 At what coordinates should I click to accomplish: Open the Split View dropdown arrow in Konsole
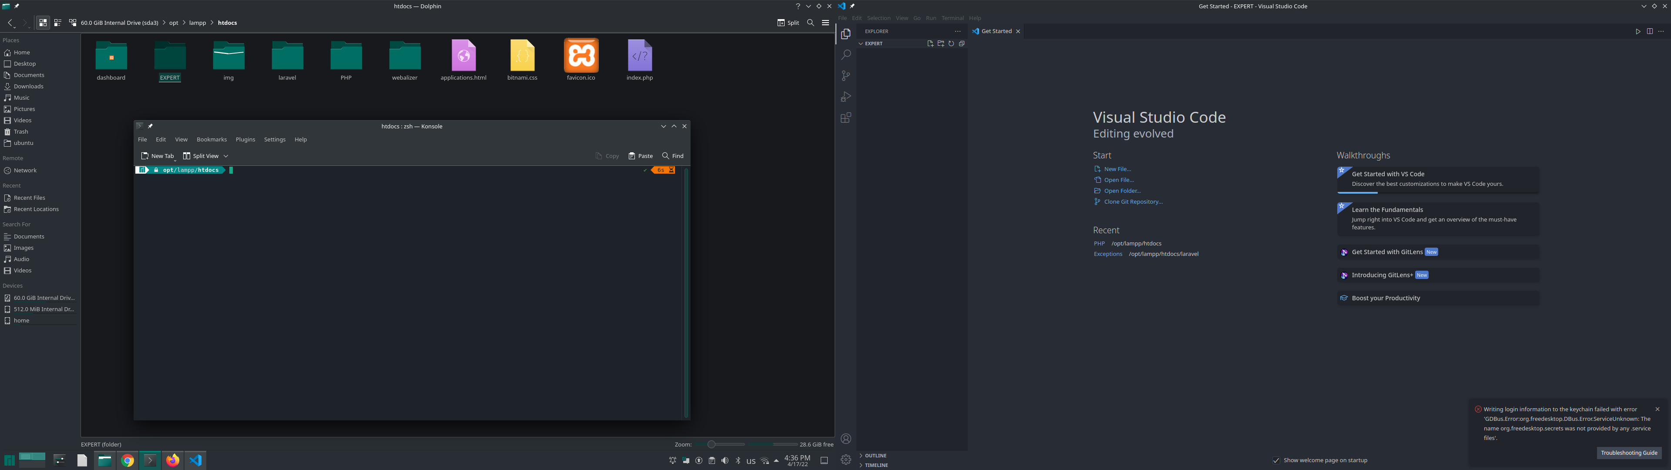tap(226, 156)
